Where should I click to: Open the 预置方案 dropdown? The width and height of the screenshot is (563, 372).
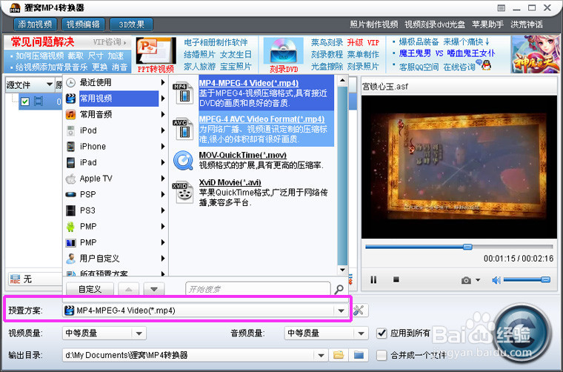[341, 310]
